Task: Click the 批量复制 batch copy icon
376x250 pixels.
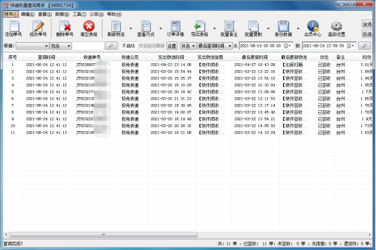Action: point(253,26)
